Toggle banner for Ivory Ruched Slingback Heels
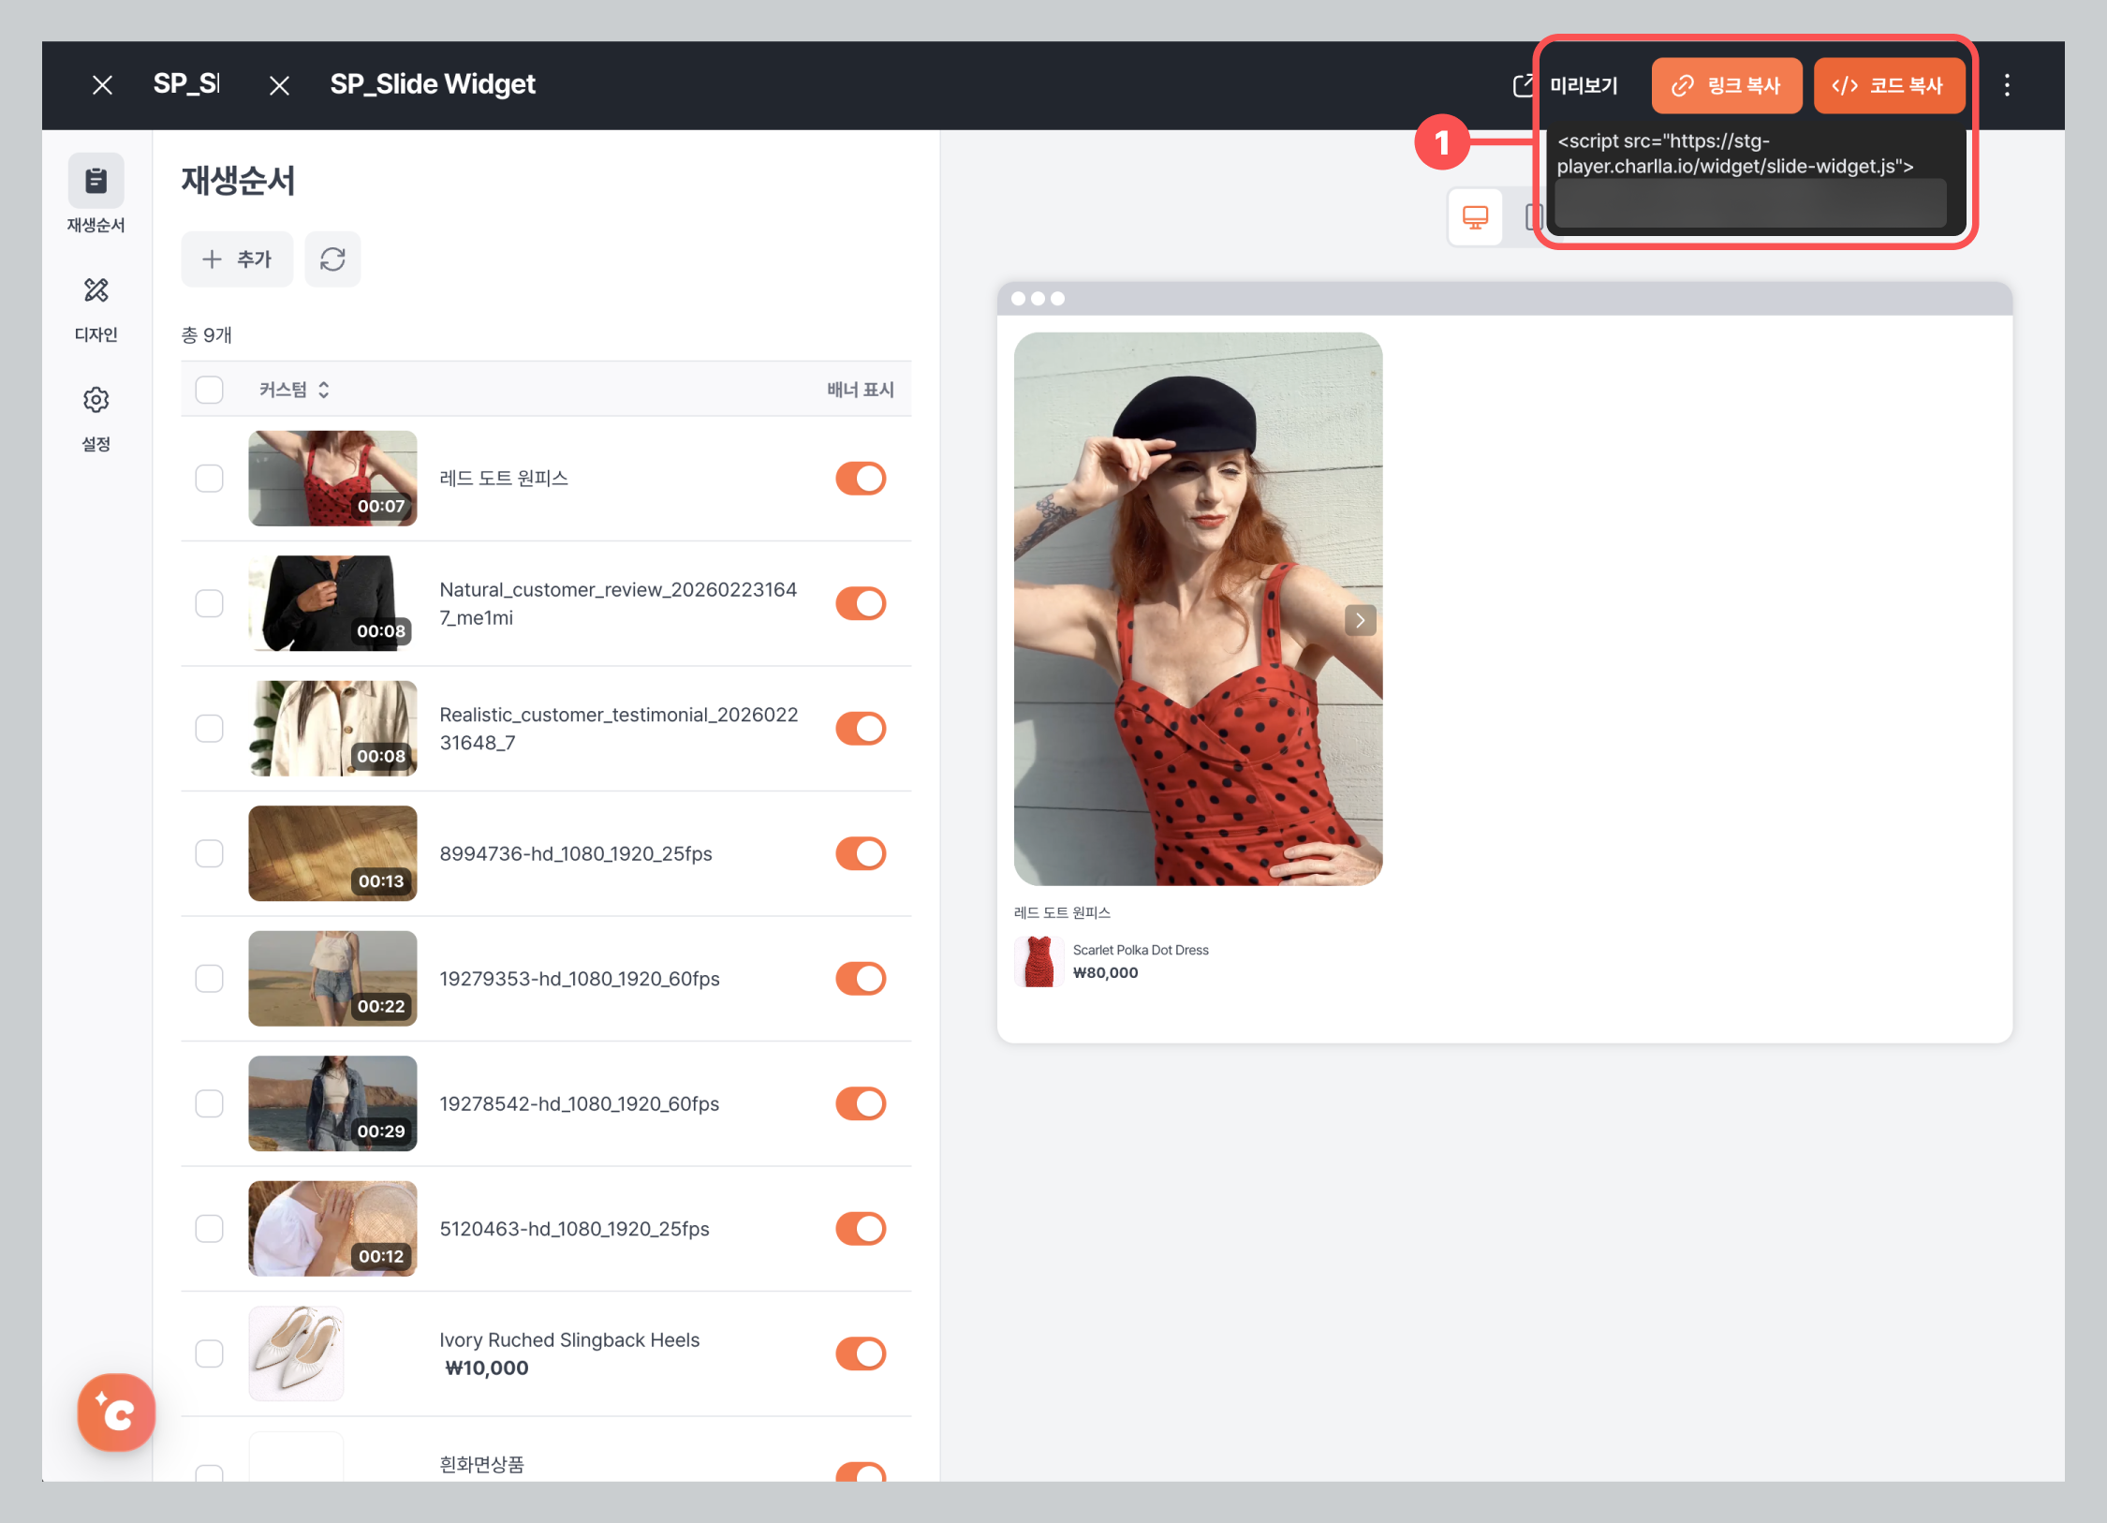This screenshot has height=1523, width=2107. click(x=860, y=1353)
